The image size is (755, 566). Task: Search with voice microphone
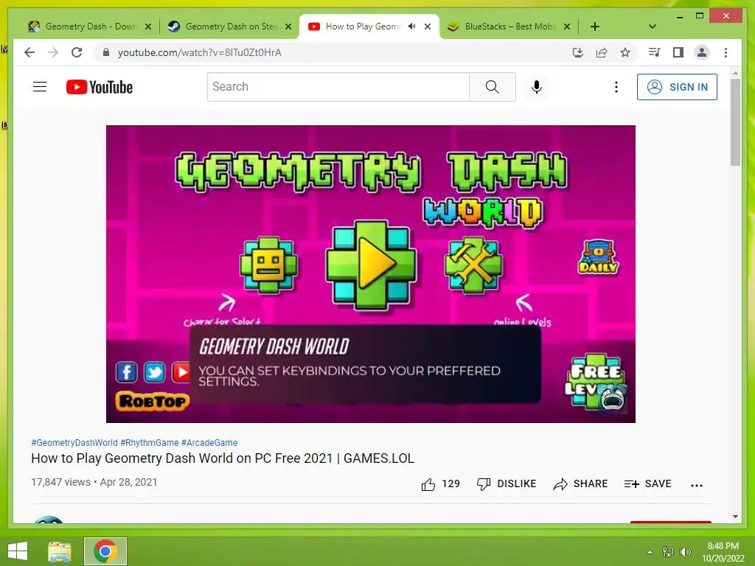coord(537,87)
